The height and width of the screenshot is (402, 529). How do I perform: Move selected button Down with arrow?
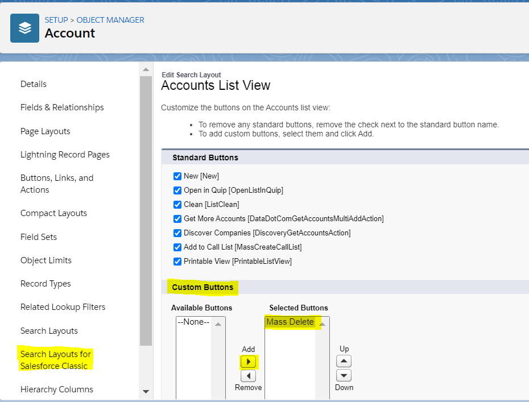pos(344,375)
